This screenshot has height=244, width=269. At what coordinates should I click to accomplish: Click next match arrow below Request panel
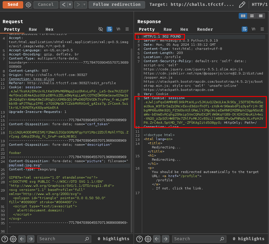(31, 239)
